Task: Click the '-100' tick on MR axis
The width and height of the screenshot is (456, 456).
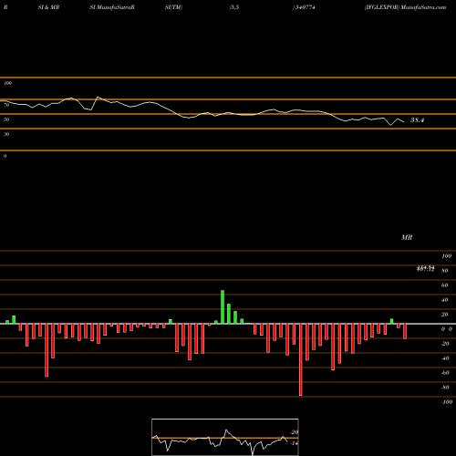Action: (x=447, y=402)
